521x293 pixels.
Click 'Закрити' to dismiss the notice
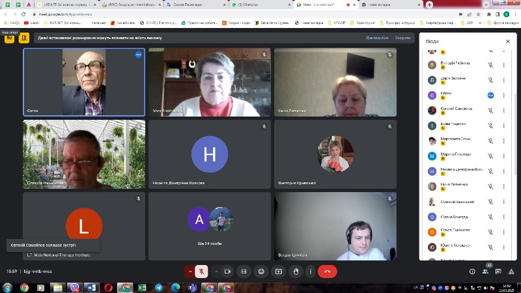click(x=402, y=38)
